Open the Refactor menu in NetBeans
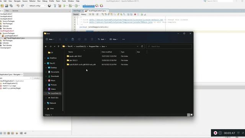The image size is (245, 138). tap(32, 1)
